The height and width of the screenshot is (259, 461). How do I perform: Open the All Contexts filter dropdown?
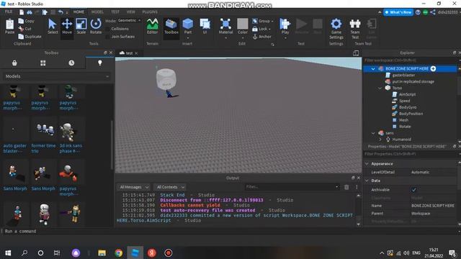click(x=171, y=187)
